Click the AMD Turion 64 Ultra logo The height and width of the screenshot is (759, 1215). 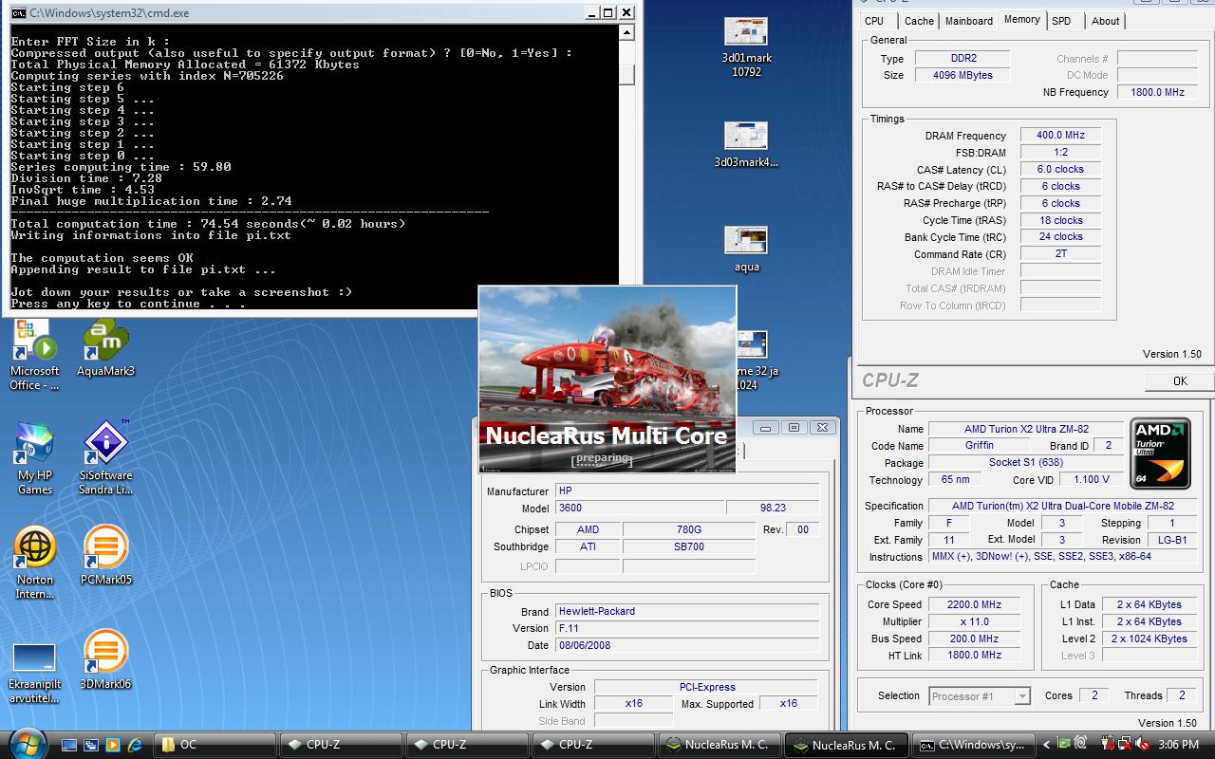click(1160, 454)
